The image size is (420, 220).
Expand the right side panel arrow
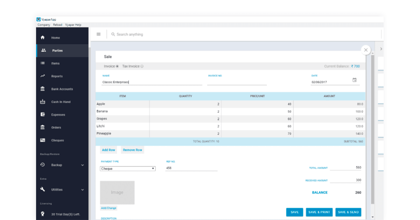pos(381,49)
